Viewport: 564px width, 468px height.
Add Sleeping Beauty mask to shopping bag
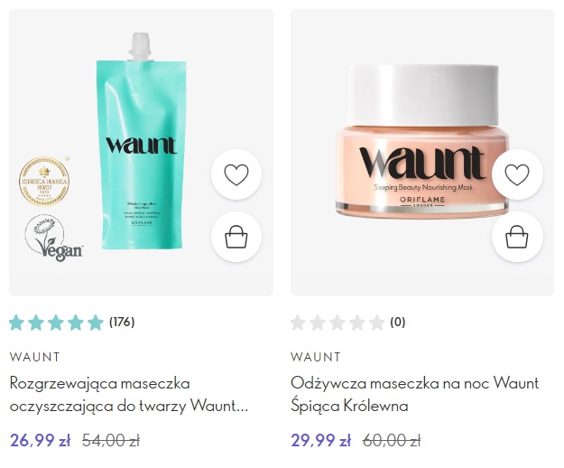point(517,237)
